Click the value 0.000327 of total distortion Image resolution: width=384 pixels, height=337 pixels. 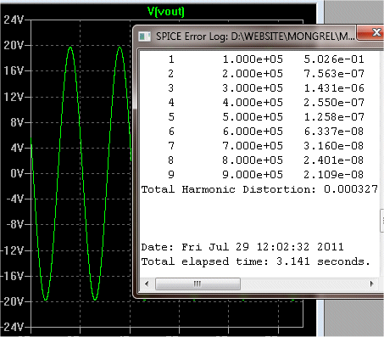pos(351,189)
